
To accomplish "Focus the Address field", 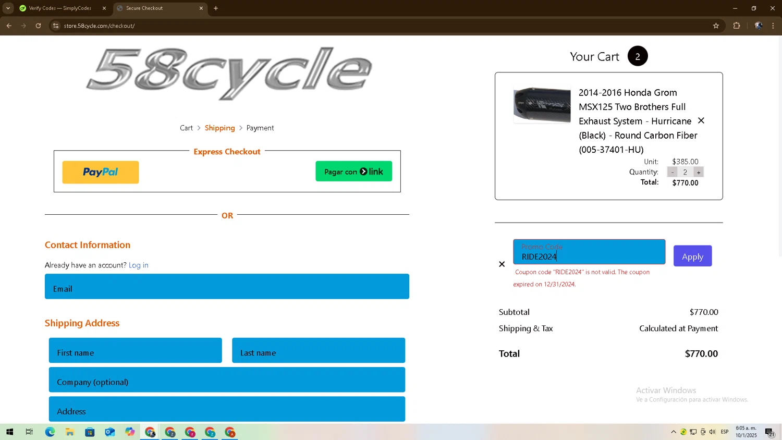I will (227, 409).
